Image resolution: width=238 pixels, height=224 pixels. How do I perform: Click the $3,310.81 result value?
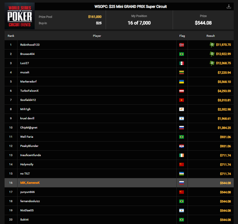pos(224,100)
